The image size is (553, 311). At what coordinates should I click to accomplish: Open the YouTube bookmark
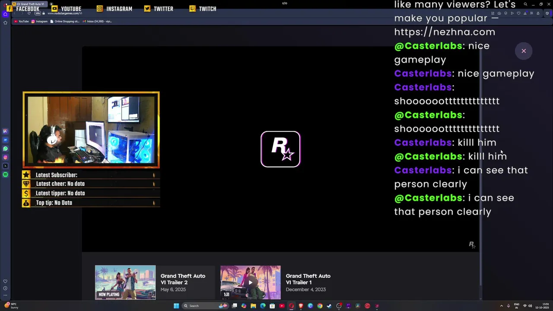[x=21, y=21]
